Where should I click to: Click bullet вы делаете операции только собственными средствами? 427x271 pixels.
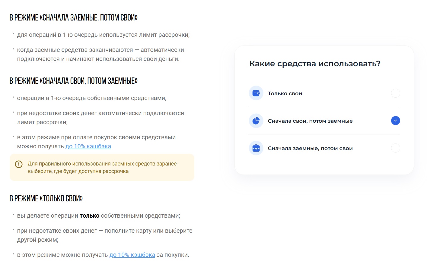click(x=98, y=216)
